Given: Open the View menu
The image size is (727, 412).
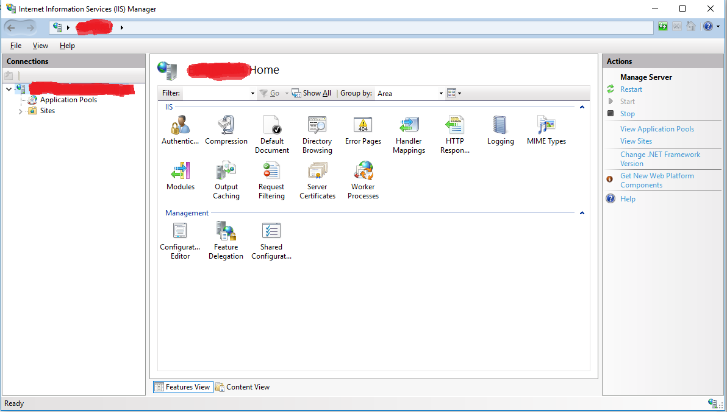Looking at the screenshot, I should [40, 46].
